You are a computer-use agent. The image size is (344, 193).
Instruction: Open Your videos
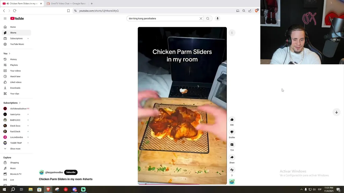pos(16,71)
